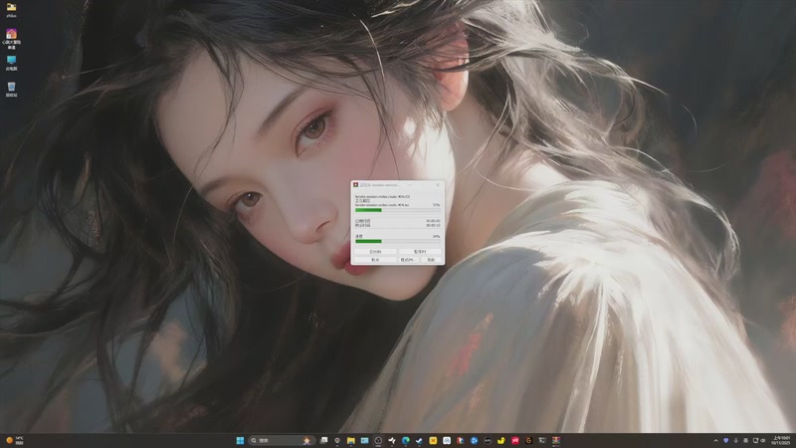Viewport: 796px width, 448px height.
Task: Open the taskbar clock and date
Action: point(781,440)
